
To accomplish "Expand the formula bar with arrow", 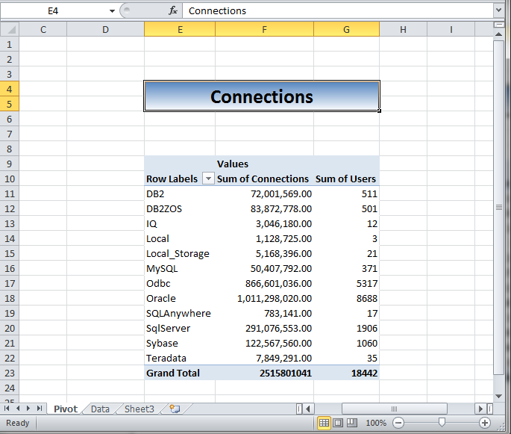I will [x=498, y=10].
